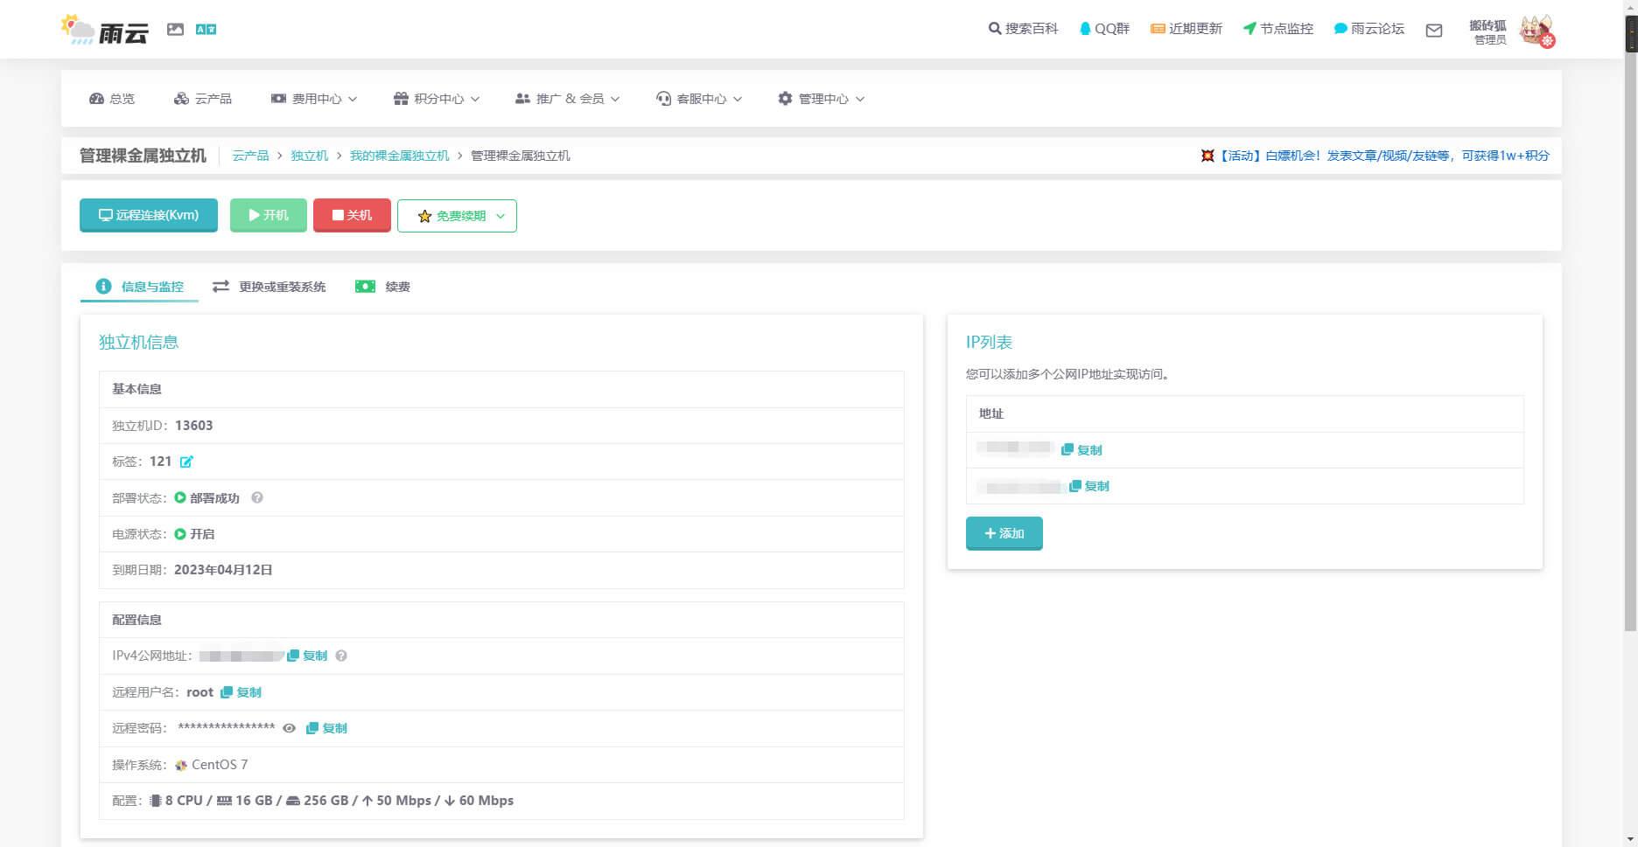This screenshot has height=847, width=1638.
Task: Click the image icon beside the 雨云 logo
Action: pyautogui.click(x=175, y=30)
